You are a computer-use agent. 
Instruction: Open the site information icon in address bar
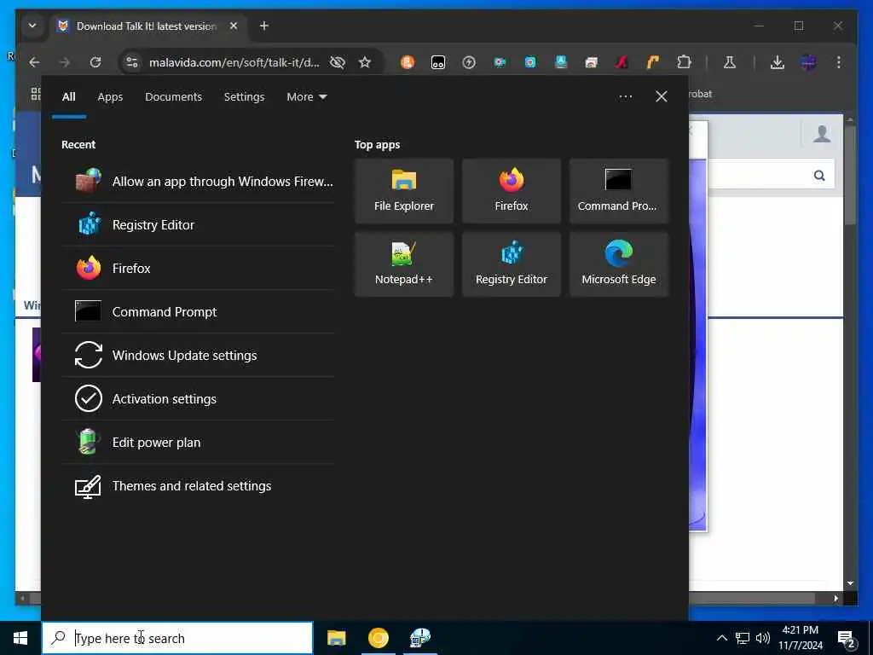(132, 62)
